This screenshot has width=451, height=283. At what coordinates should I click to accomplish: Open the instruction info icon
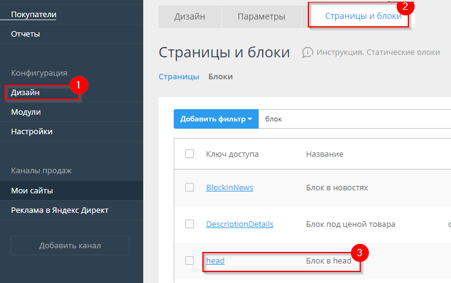coord(308,52)
